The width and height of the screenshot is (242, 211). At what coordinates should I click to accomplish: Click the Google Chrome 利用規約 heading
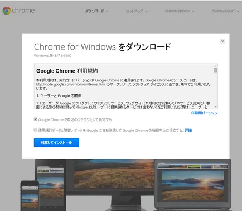67,71
